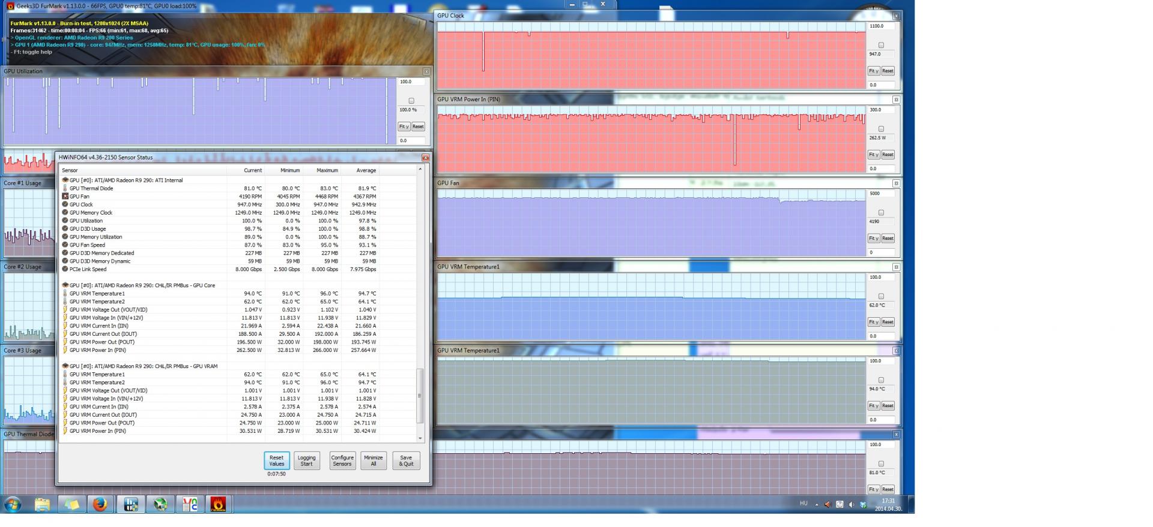The image size is (1153, 527).
Task: Click Save & Quit button
Action: point(406,460)
